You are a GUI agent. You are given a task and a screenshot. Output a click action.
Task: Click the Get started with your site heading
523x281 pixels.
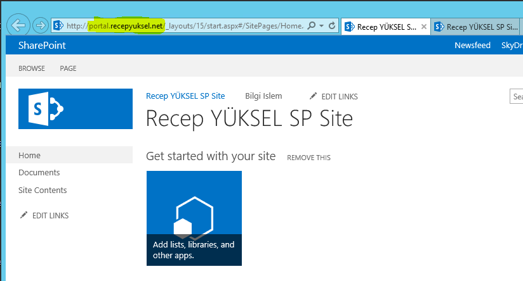[211, 156]
